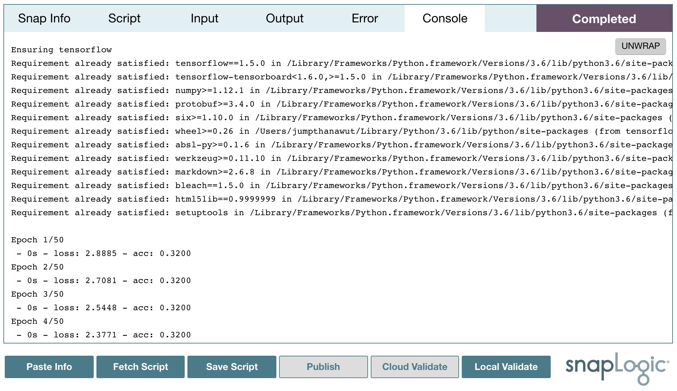
Task: Select the 'Epoch 1/50' output line
Action: 37,240
